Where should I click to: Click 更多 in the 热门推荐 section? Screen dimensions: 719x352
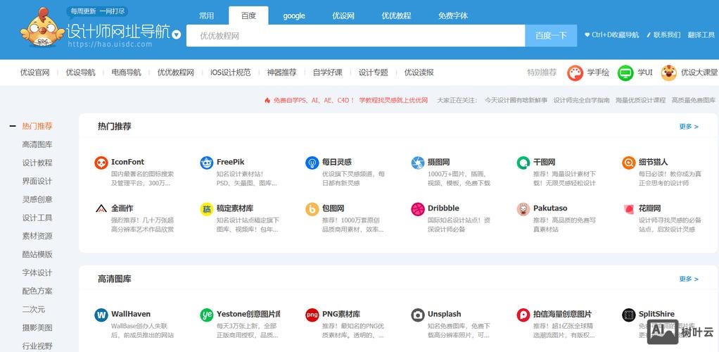689,127
